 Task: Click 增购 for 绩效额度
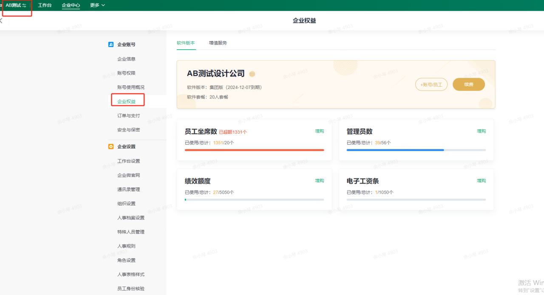[319, 181]
